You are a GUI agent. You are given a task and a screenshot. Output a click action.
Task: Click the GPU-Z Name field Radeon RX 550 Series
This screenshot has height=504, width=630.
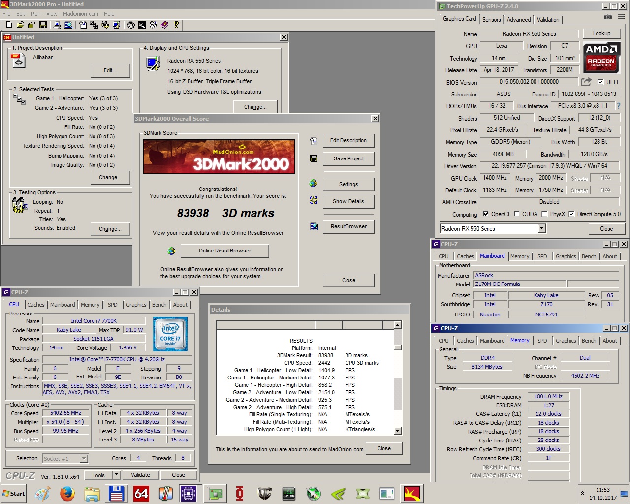pyautogui.click(x=529, y=34)
